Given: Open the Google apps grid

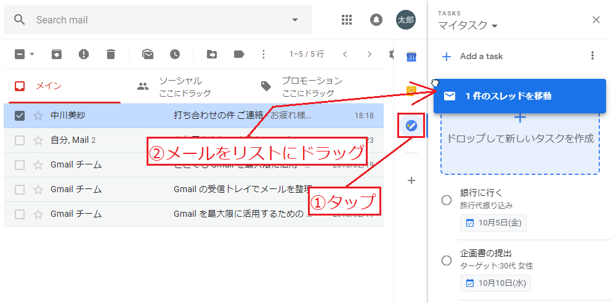Looking at the screenshot, I should pos(347,20).
